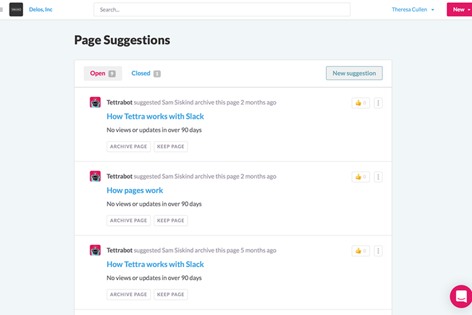Open three-dot menu for 'How pages work'

378,177
